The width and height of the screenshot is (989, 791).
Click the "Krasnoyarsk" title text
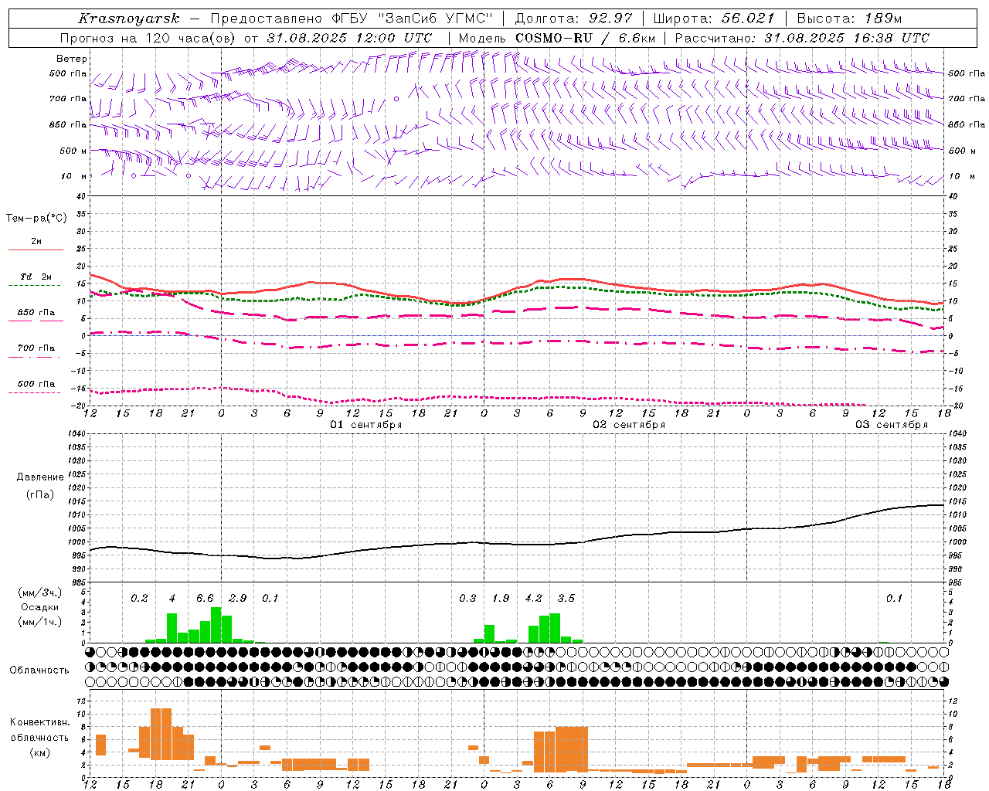pyautogui.click(x=128, y=19)
